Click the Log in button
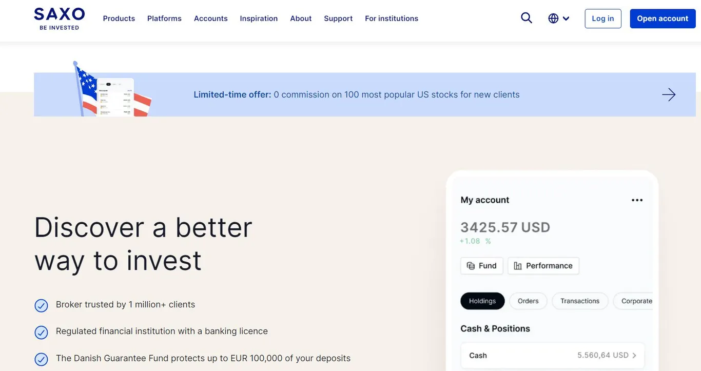Image resolution: width=701 pixels, height=371 pixels. (x=603, y=18)
